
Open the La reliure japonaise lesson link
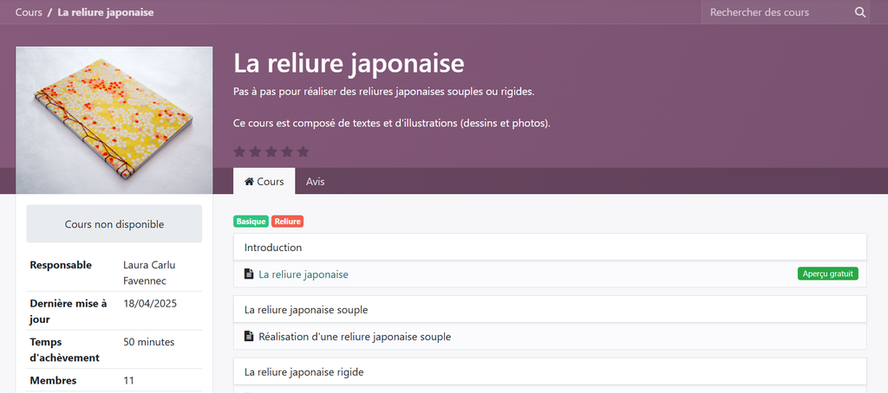pyautogui.click(x=304, y=274)
